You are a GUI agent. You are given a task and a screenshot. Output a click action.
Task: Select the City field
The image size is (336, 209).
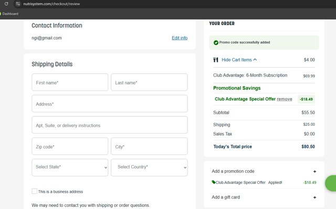[149, 146]
